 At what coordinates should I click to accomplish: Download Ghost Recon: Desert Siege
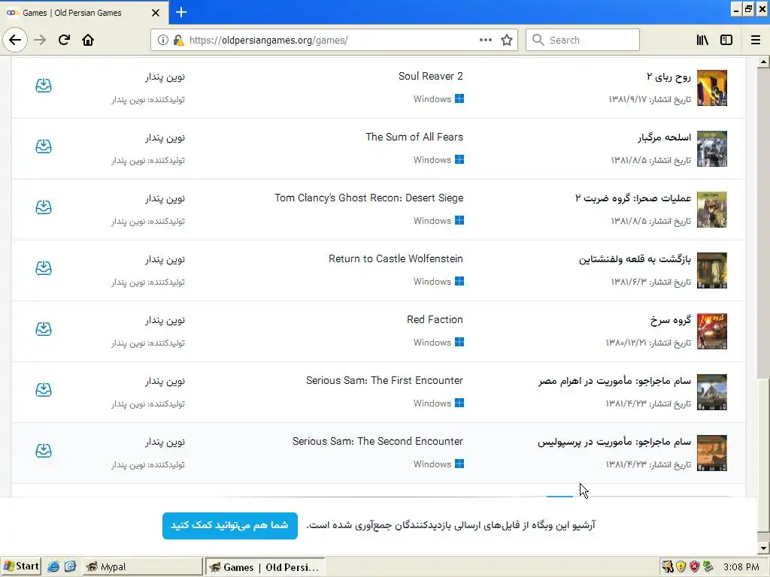coord(43,207)
